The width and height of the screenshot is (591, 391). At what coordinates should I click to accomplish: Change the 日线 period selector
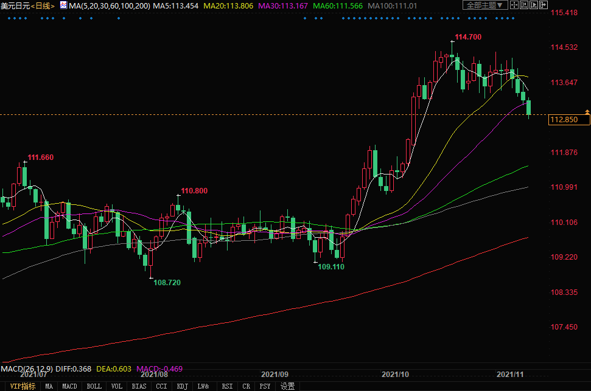point(42,5)
